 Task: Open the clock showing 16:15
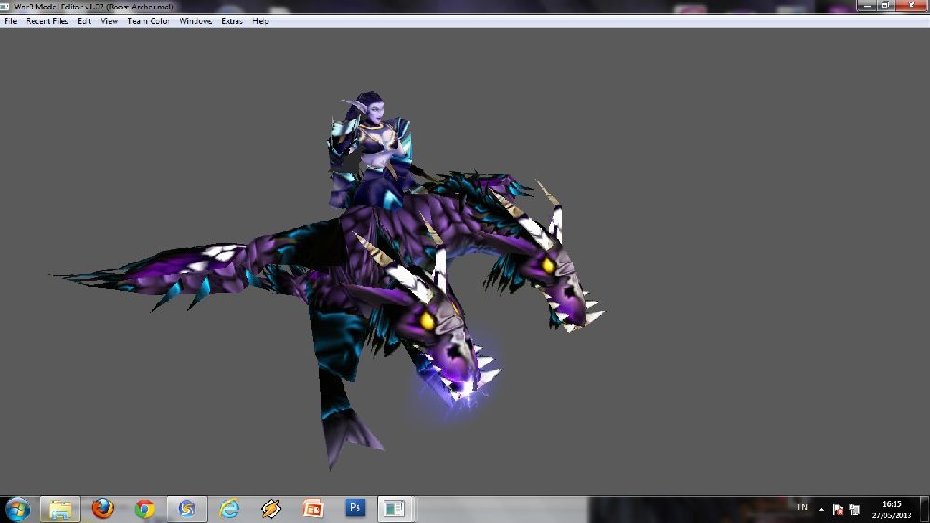[892, 509]
